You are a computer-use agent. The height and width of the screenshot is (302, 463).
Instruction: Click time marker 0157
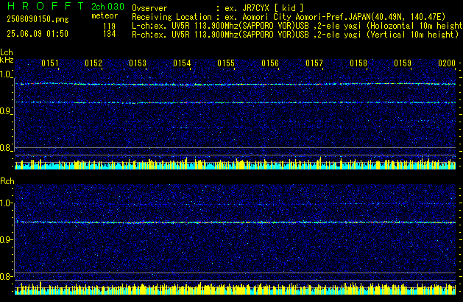click(x=314, y=63)
